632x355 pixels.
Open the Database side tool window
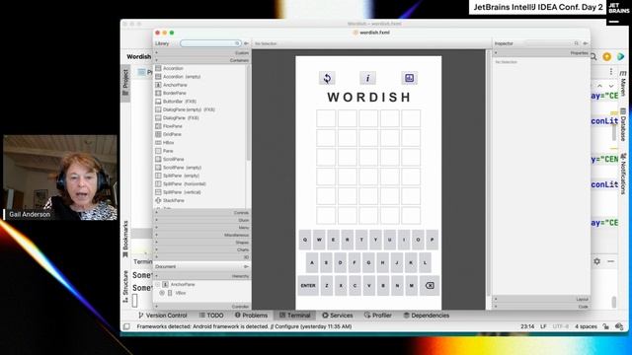623,124
